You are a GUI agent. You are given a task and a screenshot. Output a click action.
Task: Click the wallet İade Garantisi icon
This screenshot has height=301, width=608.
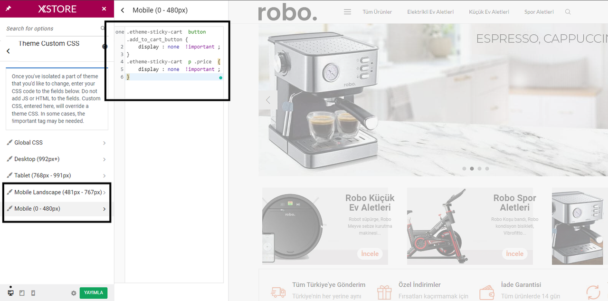tap(487, 291)
